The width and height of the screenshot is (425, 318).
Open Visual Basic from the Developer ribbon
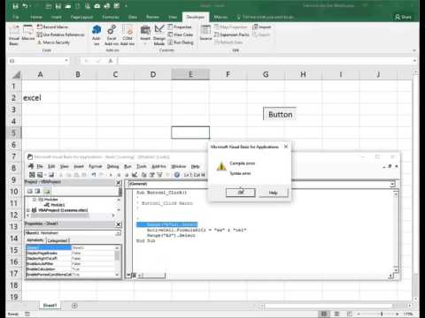coord(14,35)
